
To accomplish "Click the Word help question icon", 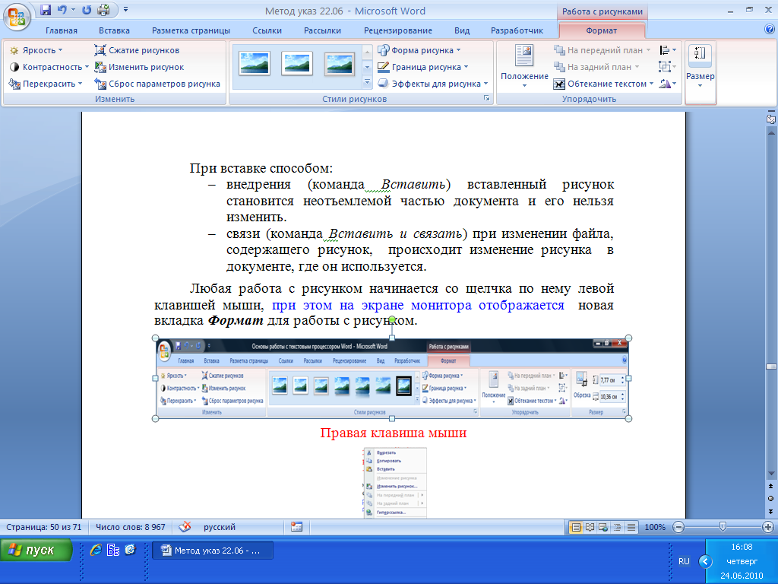I will click(770, 30).
